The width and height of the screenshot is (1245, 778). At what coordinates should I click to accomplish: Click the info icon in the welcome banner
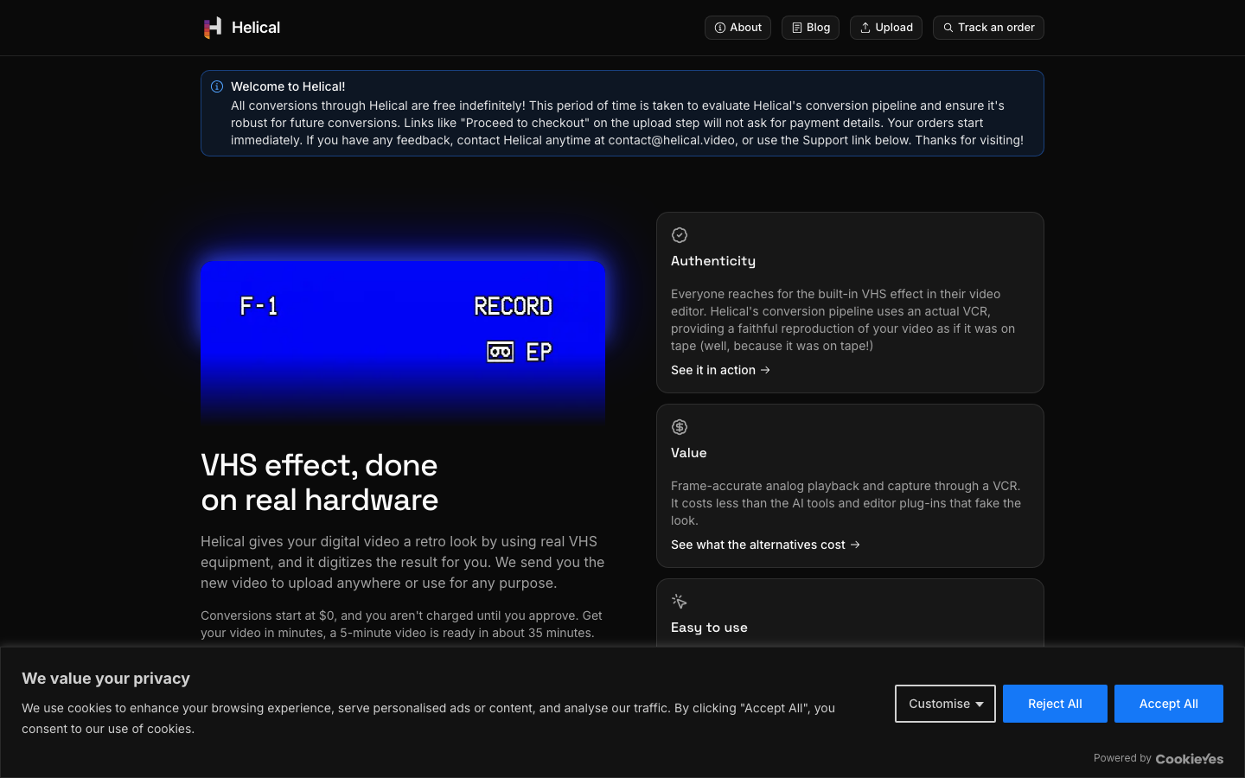tap(217, 86)
